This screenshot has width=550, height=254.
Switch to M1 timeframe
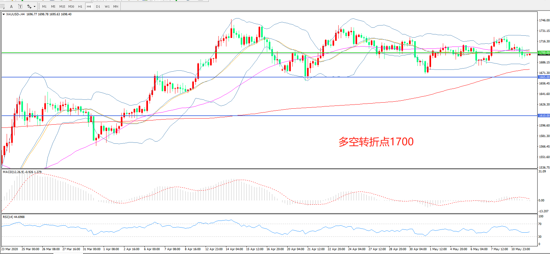point(44,6)
